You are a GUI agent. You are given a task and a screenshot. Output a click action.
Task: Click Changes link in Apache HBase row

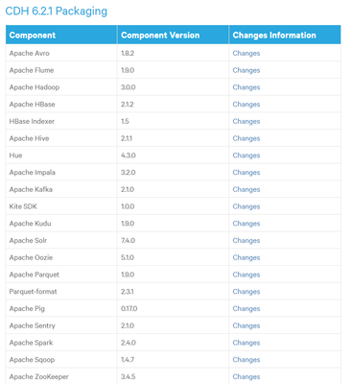click(246, 105)
